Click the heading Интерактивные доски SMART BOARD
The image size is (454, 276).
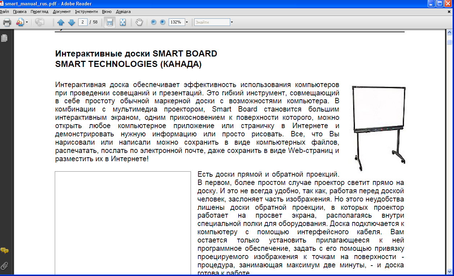(x=136, y=54)
